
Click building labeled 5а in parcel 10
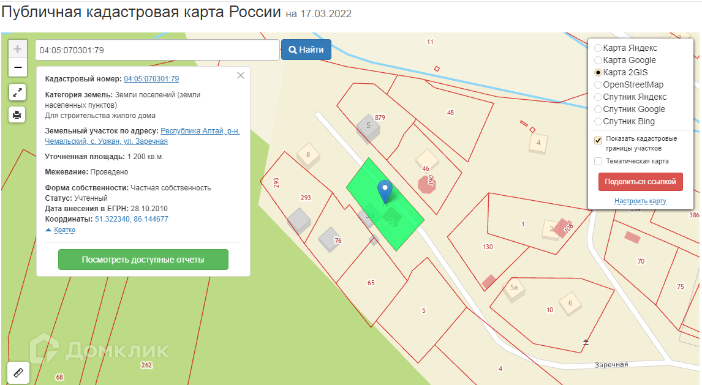(513, 288)
